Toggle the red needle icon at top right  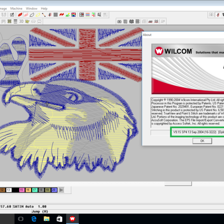tap(218, 15)
